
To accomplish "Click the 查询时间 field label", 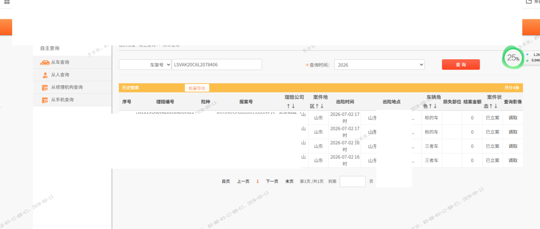I will click(x=319, y=65).
